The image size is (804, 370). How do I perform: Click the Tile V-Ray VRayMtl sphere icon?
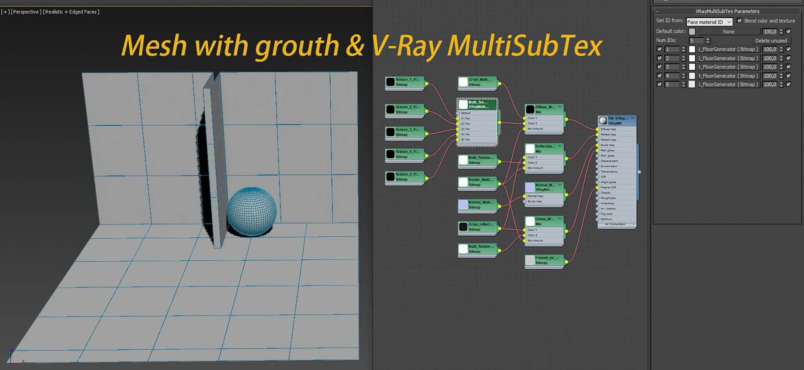pos(603,121)
